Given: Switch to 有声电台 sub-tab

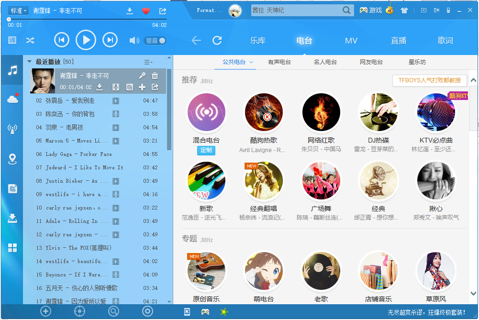Looking at the screenshot, I should [279, 62].
